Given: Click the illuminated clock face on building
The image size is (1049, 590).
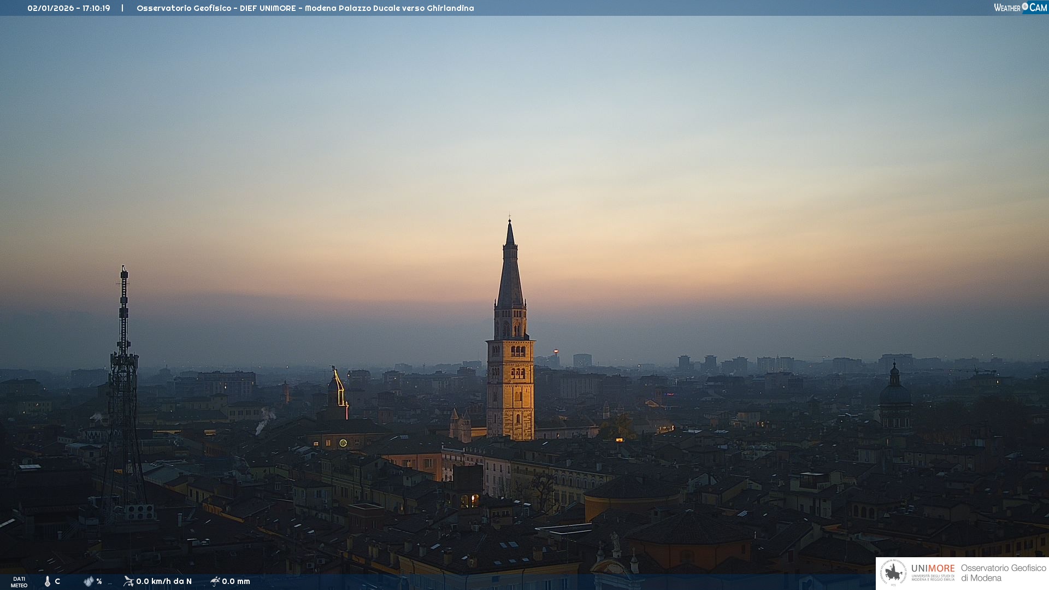Looking at the screenshot, I should [343, 443].
